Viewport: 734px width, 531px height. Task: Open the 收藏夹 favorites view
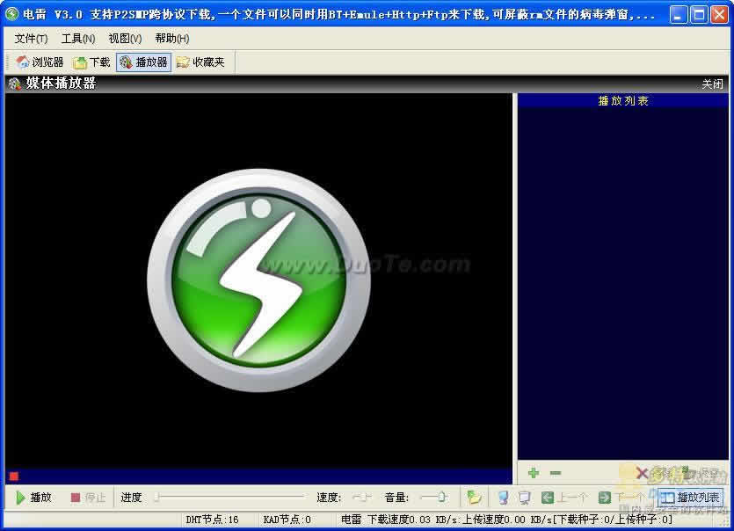point(200,62)
